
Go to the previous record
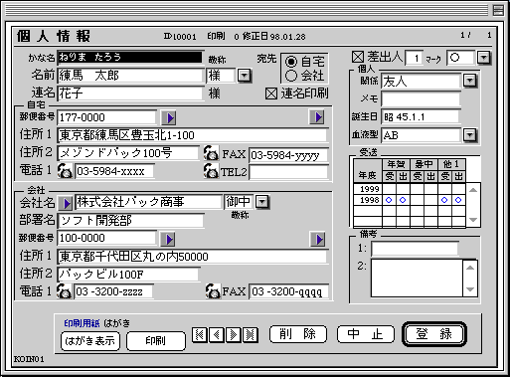217,335
